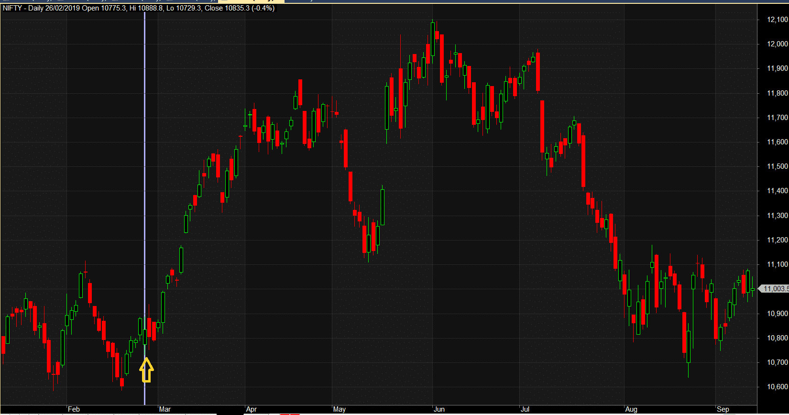Viewport: 789px width, 415px height.
Task: Click the Feb label on date axis
Action: coord(74,409)
